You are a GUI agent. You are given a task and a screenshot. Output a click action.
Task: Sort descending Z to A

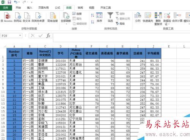(x=93, y=22)
